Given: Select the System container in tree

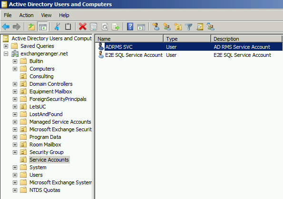Looking at the screenshot, I should tap(38, 167).
